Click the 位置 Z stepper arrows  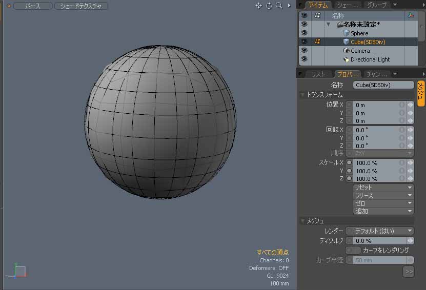click(410, 121)
